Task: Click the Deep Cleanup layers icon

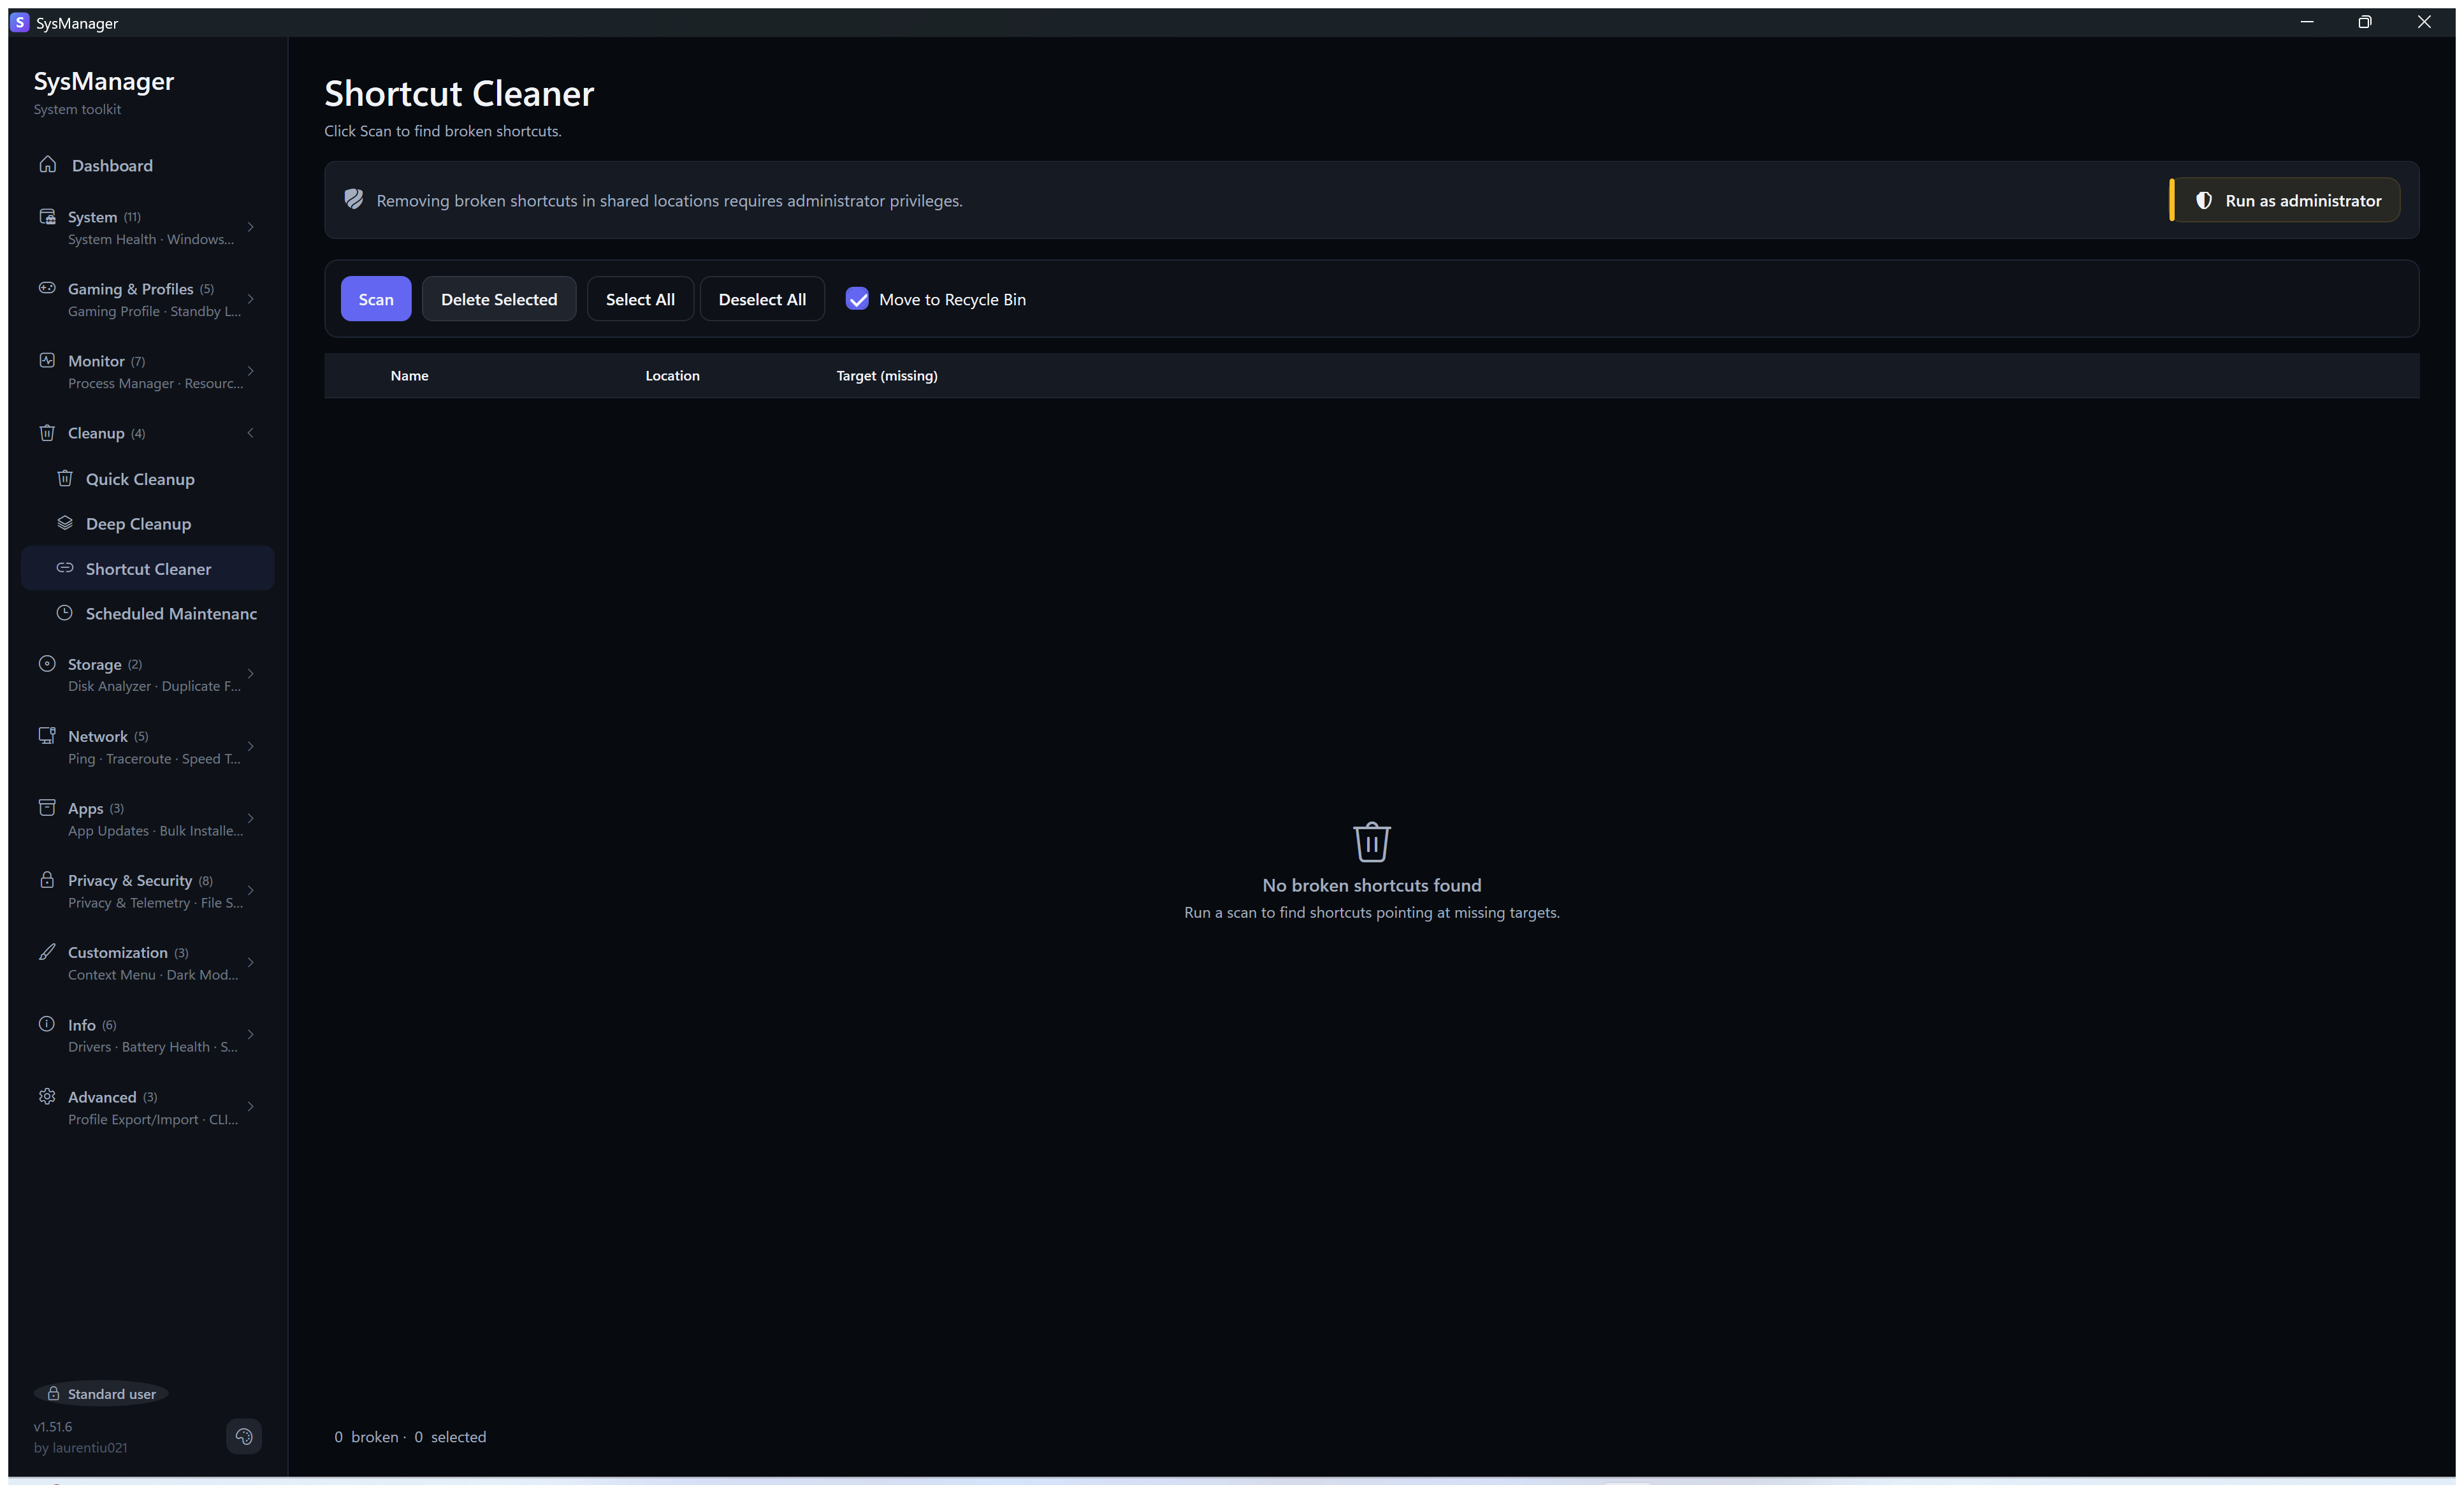Action: click(x=65, y=523)
